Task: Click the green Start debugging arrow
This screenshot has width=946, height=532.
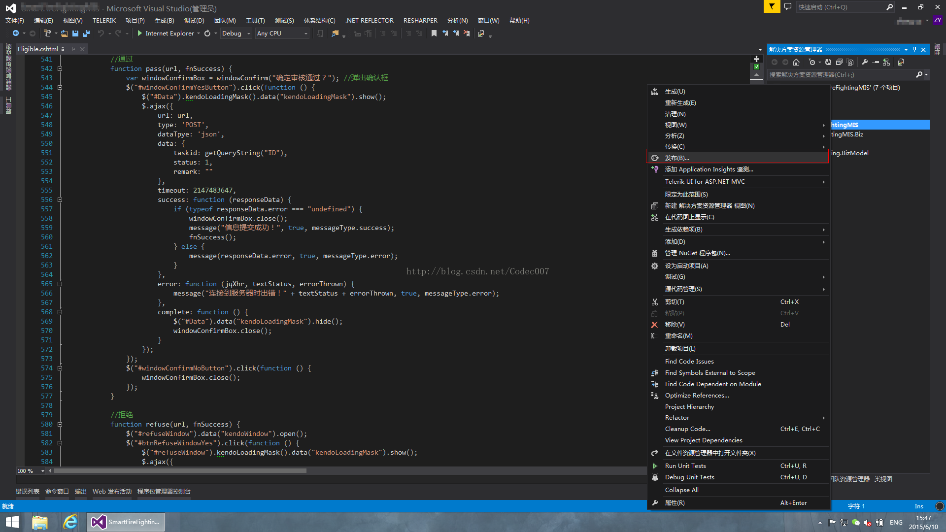Action: tap(139, 33)
